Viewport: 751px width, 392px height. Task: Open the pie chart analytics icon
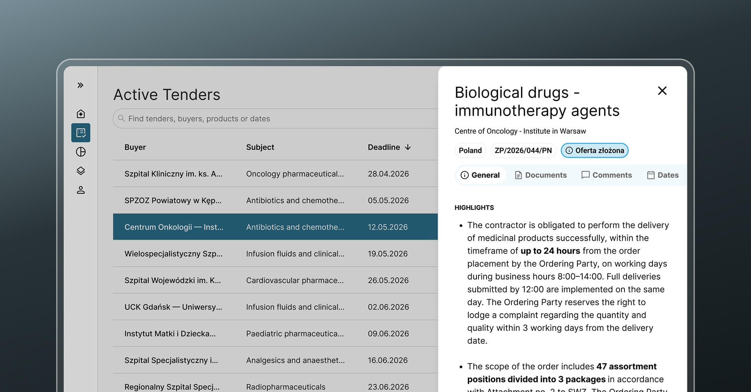click(81, 152)
